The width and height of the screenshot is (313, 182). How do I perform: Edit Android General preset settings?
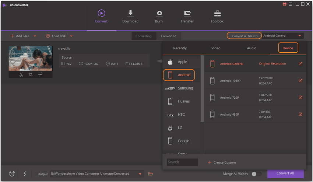(300, 63)
